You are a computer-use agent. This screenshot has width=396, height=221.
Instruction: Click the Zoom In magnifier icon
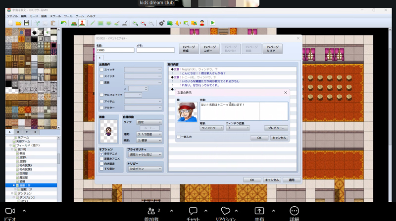[x=135, y=23]
